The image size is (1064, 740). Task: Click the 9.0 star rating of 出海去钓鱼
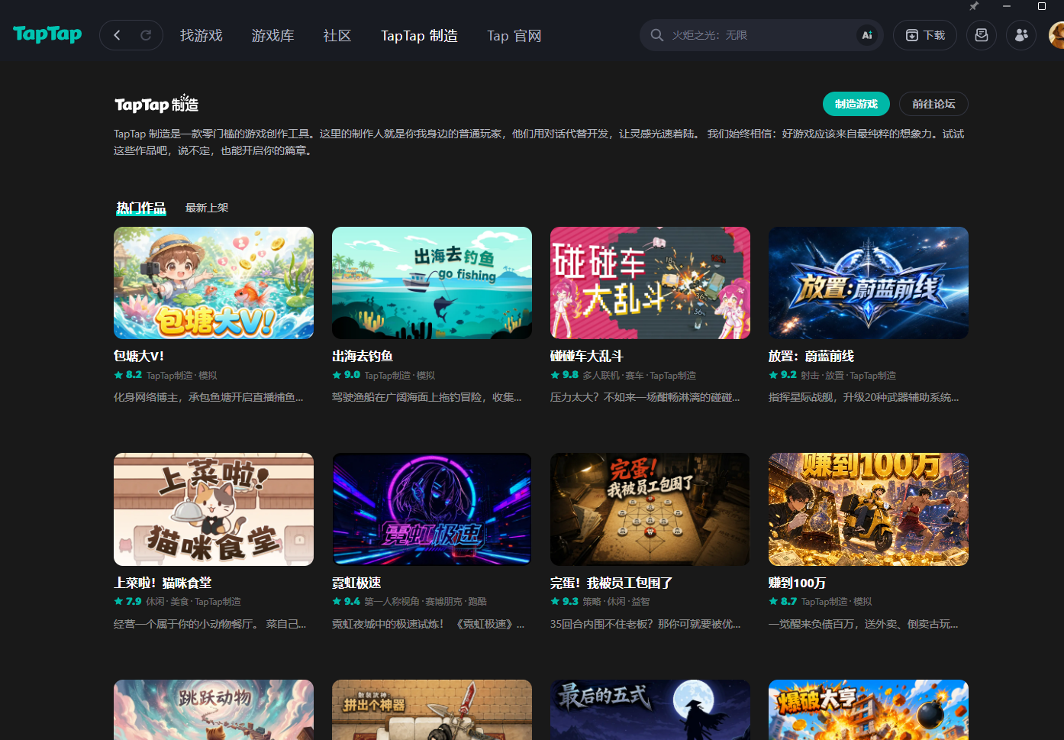(347, 375)
